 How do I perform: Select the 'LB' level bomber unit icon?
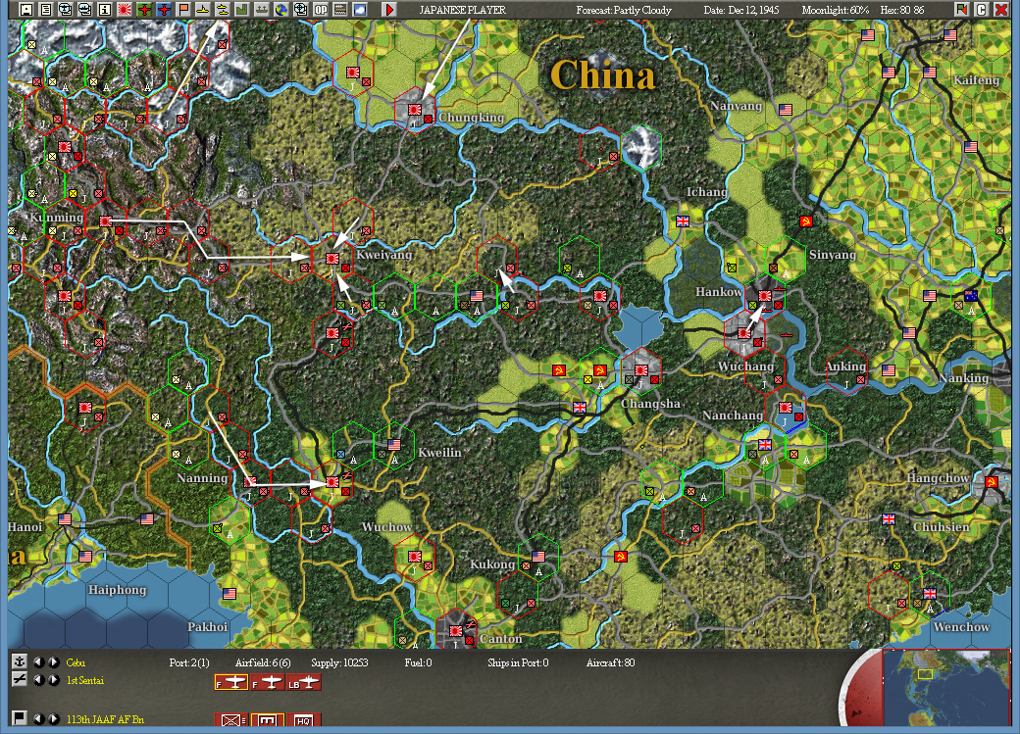(x=304, y=683)
